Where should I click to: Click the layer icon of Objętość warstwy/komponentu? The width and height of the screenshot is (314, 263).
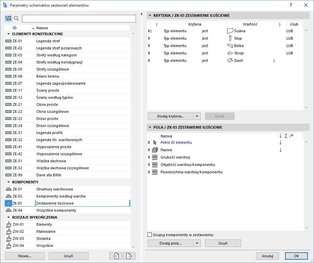pos(155,165)
